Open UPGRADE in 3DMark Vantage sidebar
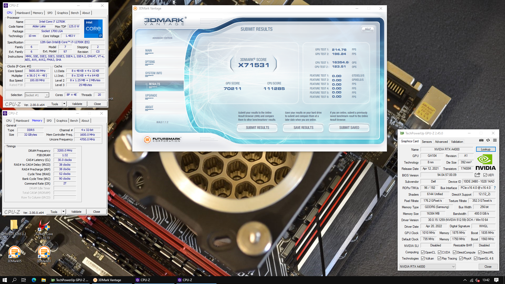This screenshot has width=505, height=284. (x=159, y=97)
